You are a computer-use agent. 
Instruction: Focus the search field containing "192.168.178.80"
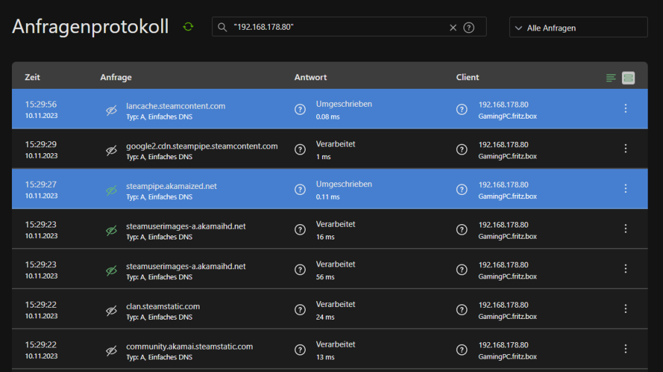(x=338, y=27)
